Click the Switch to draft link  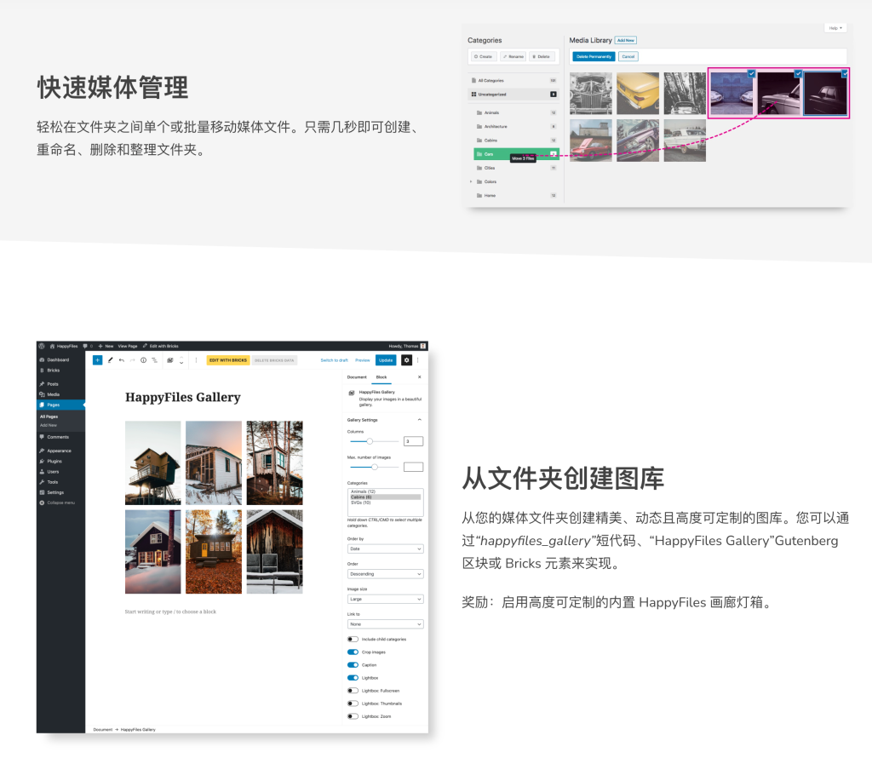tap(334, 360)
